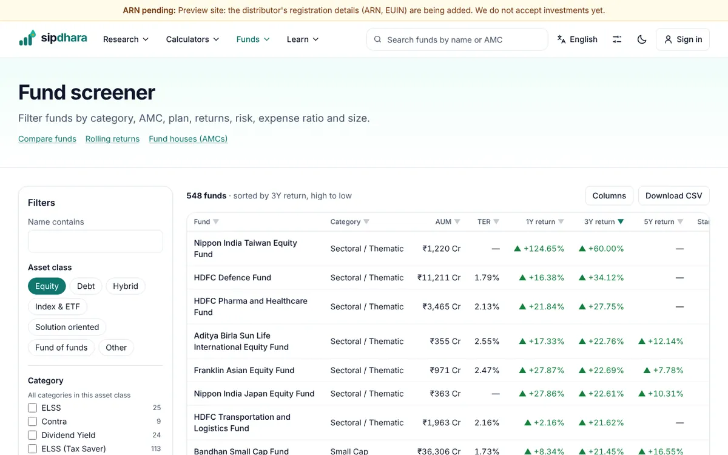Check the Contra category checkbox

pos(33,422)
